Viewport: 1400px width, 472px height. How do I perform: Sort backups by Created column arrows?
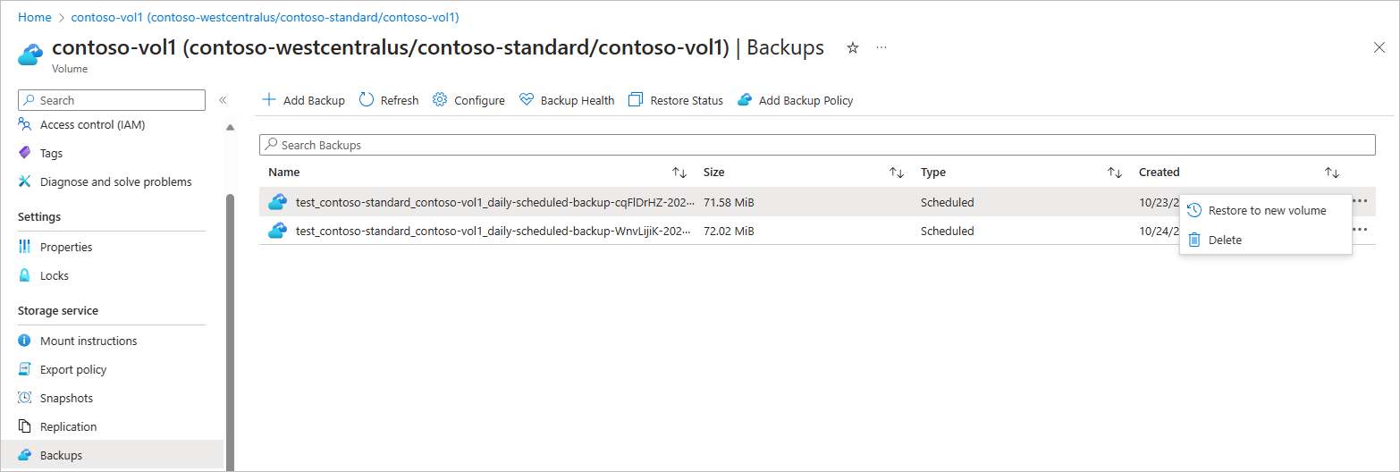1332,173
